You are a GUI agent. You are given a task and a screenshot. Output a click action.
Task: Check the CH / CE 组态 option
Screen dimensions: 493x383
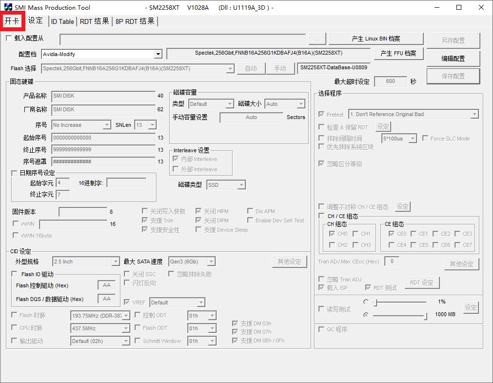pyautogui.click(x=321, y=216)
